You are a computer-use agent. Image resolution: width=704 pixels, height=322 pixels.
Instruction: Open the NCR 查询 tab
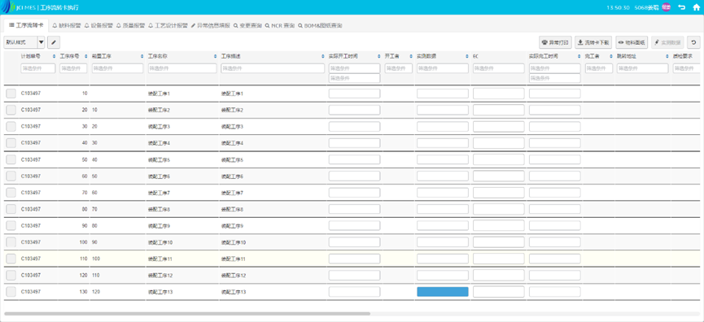(x=280, y=26)
